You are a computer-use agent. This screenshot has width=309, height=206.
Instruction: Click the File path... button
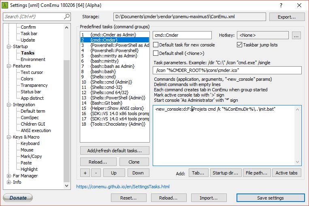point(257,173)
